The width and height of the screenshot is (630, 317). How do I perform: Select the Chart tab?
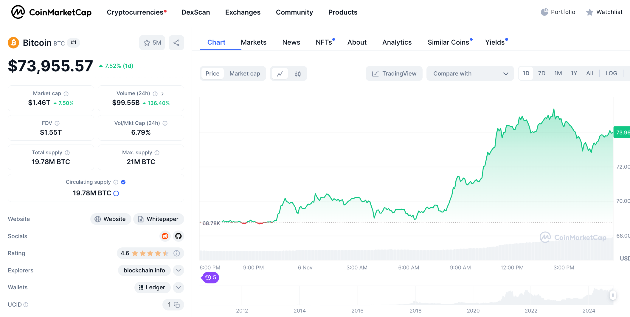point(216,42)
